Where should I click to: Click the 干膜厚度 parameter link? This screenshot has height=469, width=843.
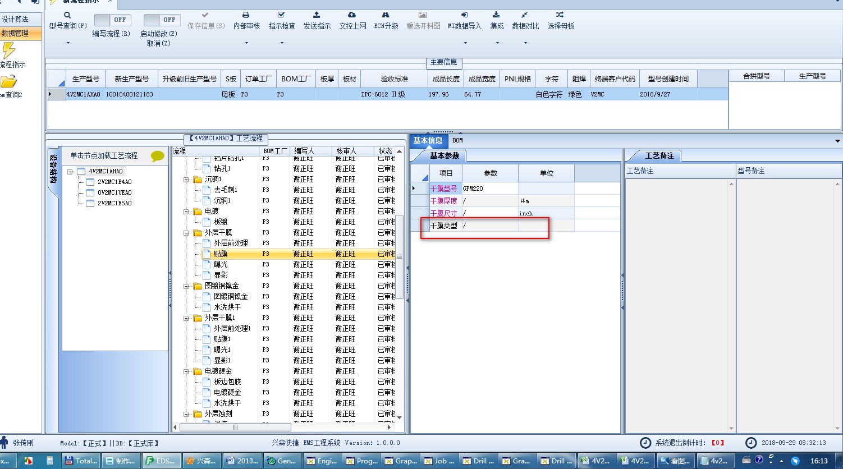443,201
